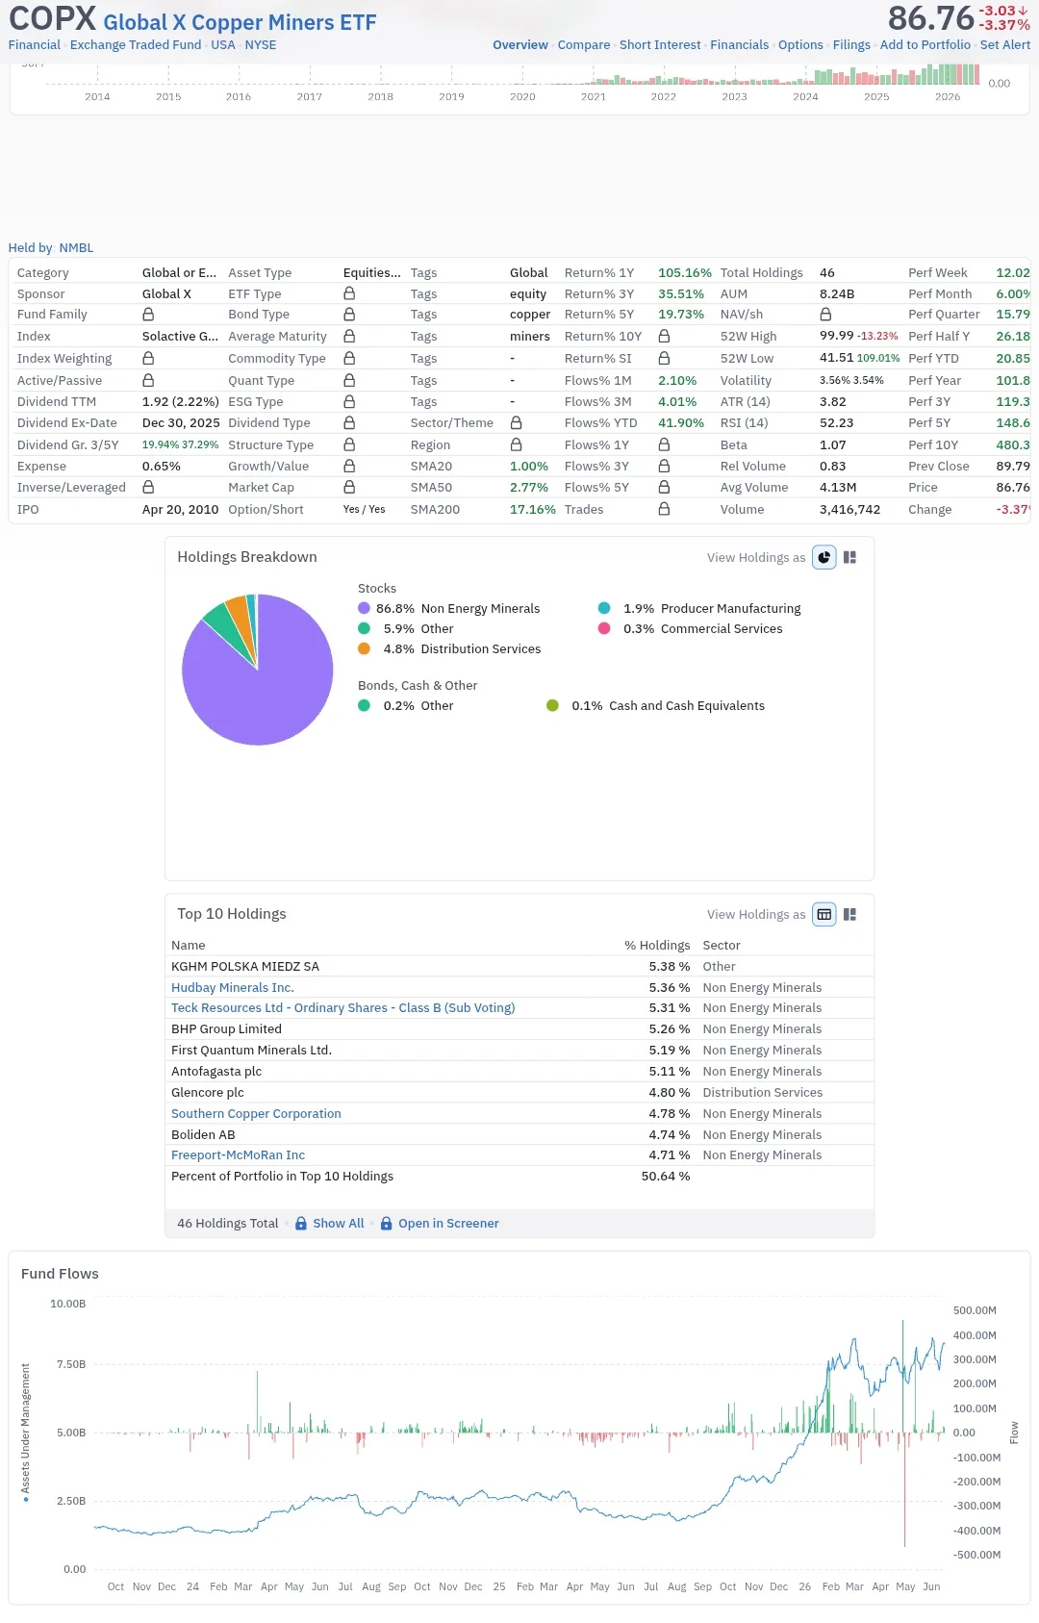The image size is (1039, 1623).
Task: Click the COPX ticker symbol
Action: [x=53, y=19]
